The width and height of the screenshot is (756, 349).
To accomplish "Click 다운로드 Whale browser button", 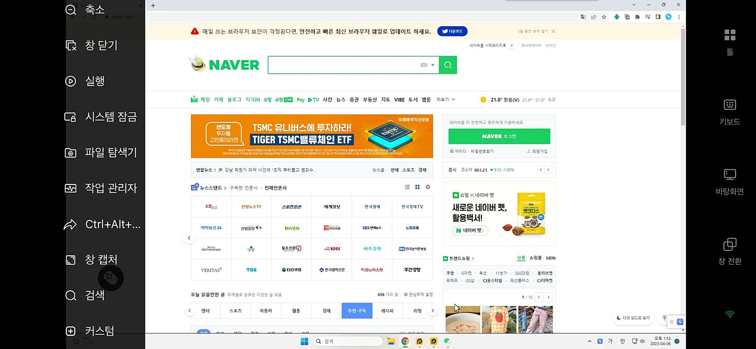I will click(x=453, y=31).
